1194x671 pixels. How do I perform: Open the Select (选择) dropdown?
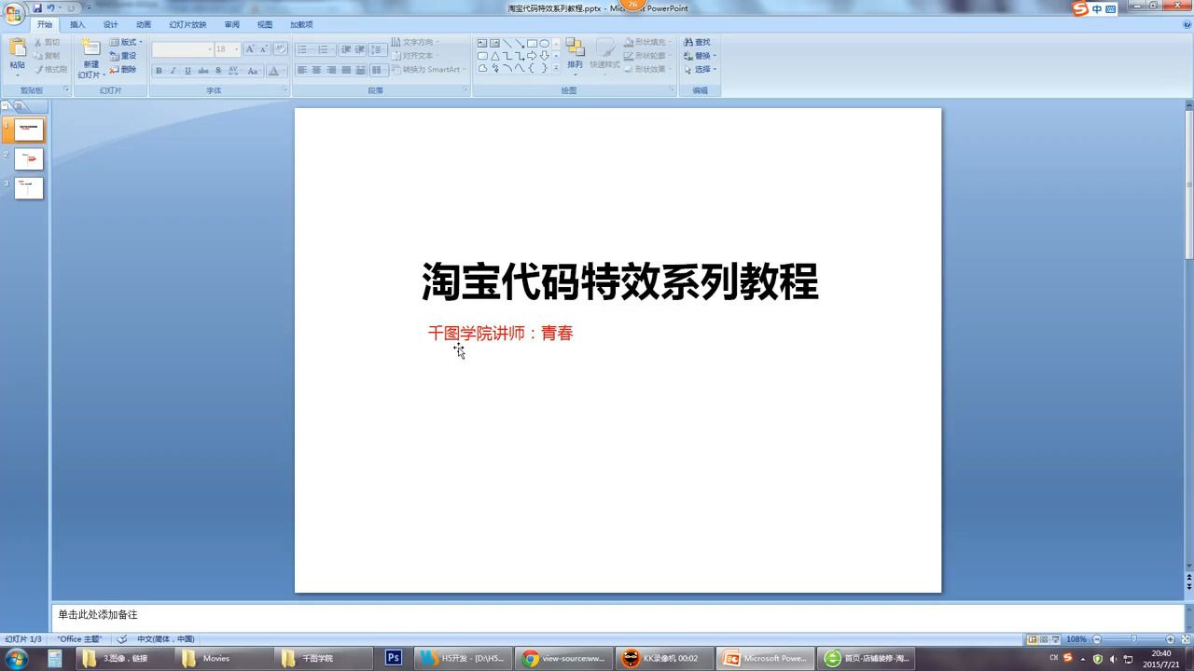click(700, 69)
